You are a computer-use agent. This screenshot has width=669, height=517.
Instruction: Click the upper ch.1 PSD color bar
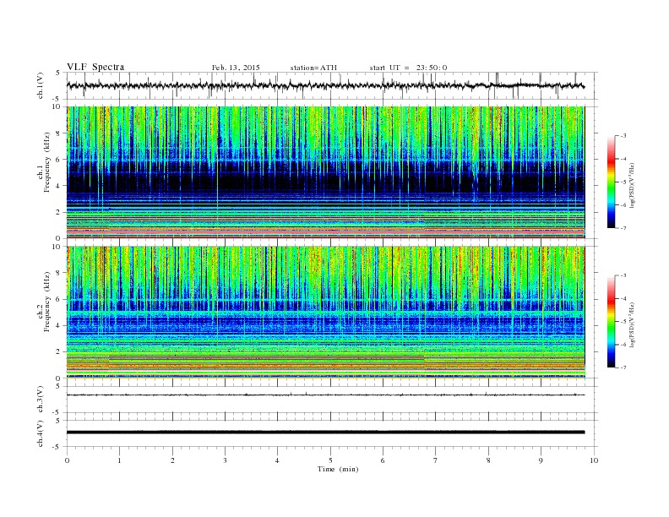pyautogui.click(x=612, y=182)
